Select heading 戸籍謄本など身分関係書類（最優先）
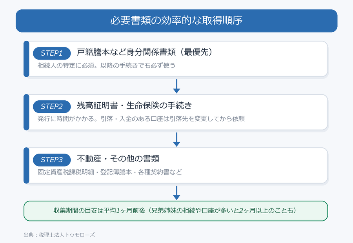 pos(144,52)
